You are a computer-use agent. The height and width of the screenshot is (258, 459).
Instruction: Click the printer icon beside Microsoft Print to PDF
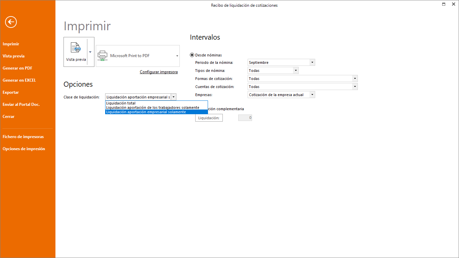[x=102, y=56]
